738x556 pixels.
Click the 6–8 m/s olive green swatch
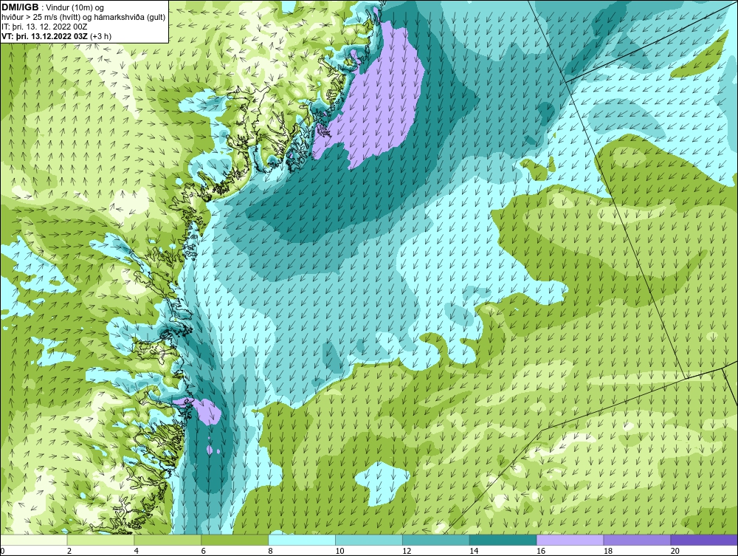point(235,540)
